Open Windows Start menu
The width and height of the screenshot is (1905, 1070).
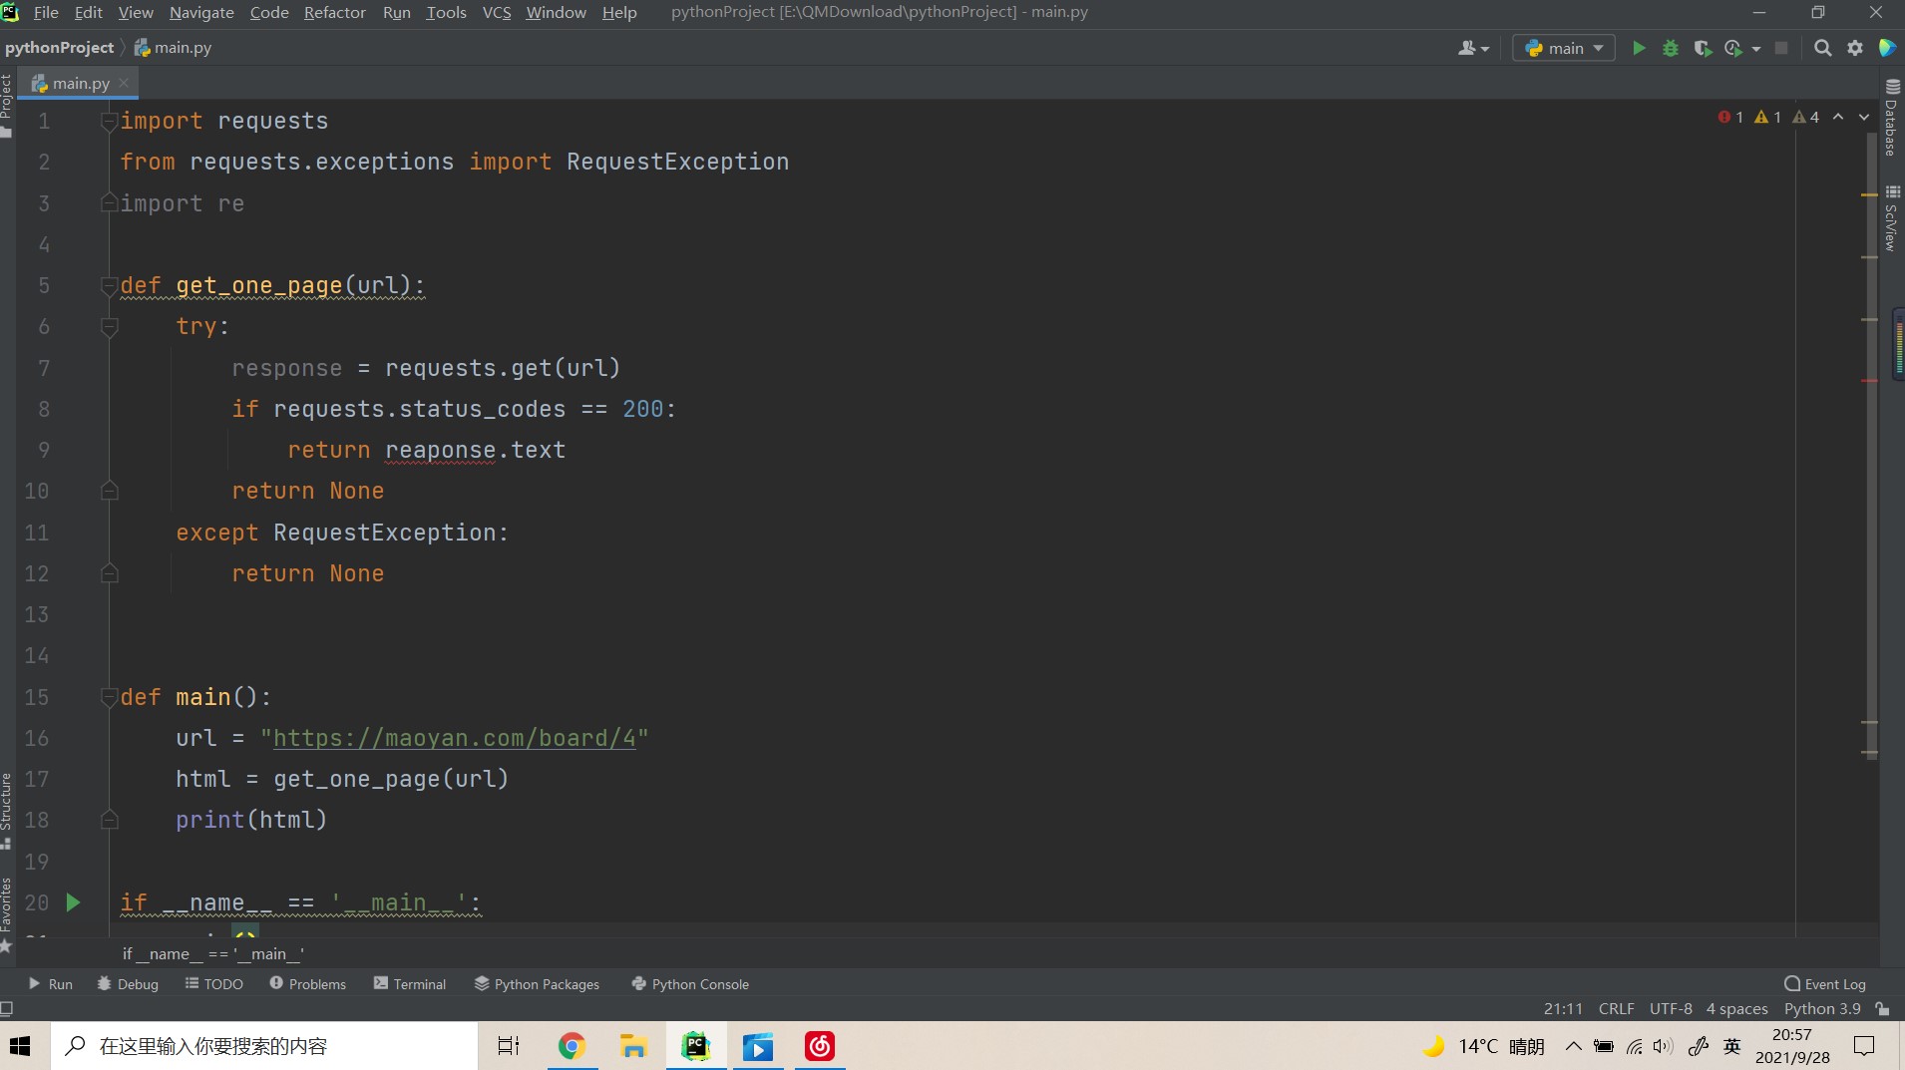coord(20,1045)
